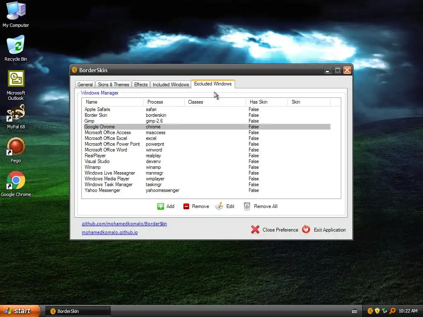Switch to the Effects tab
This screenshot has width=423, height=317.
(141, 84)
